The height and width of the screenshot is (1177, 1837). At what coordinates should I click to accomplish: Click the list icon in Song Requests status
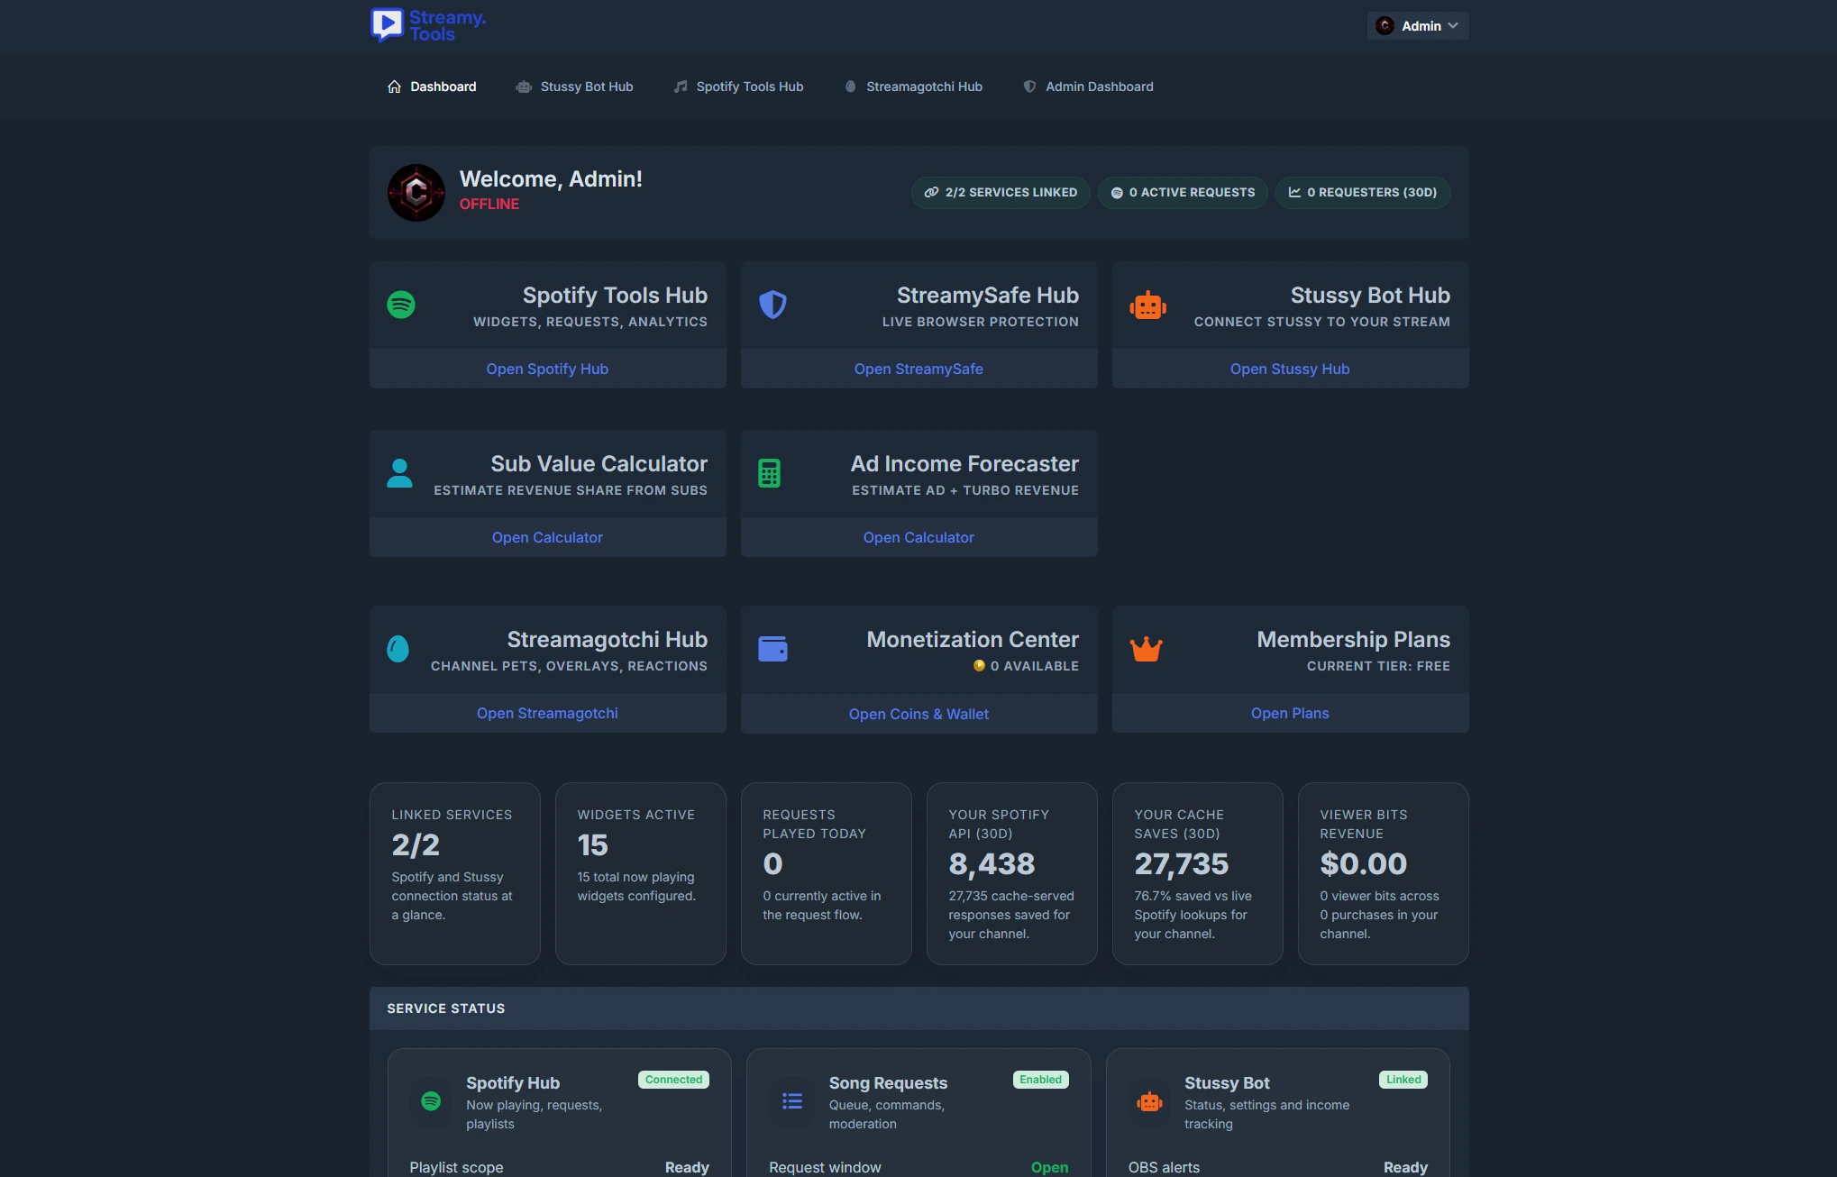click(792, 1101)
